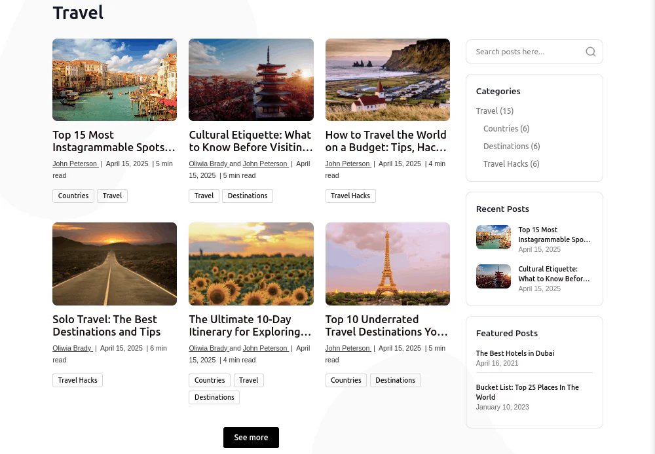Screen dimensions: 655x454
Task: Click Travel Hacks tag under Solo Travel post
Action: coord(78,380)
